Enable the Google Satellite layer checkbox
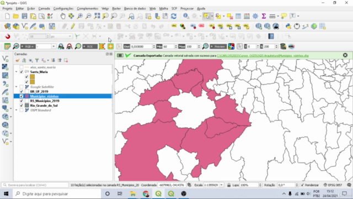 (22, 87)
